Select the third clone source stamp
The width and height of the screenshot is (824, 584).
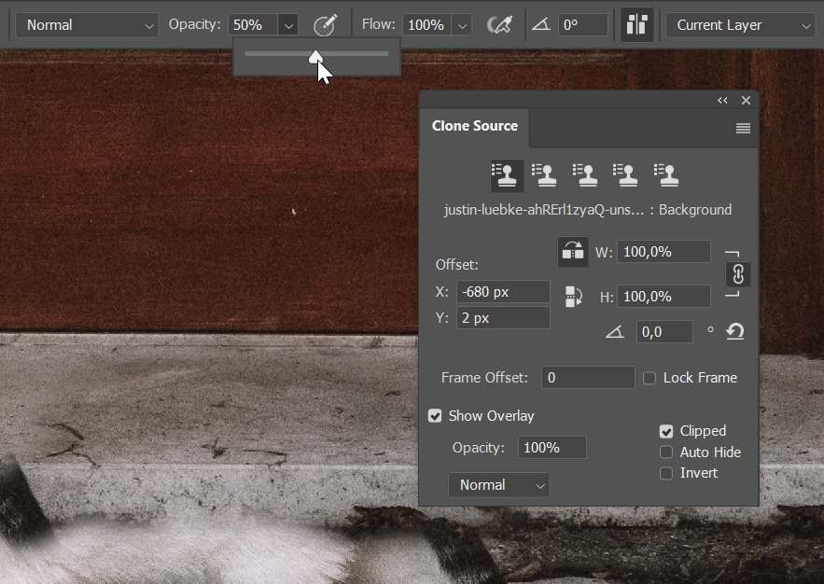tap(585, 174)
